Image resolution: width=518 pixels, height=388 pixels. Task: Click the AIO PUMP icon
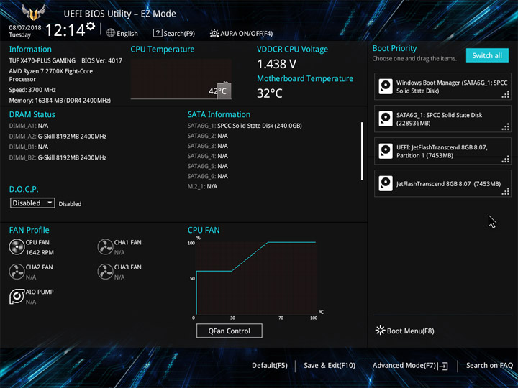pyautogui.click(x=17, y=296)
